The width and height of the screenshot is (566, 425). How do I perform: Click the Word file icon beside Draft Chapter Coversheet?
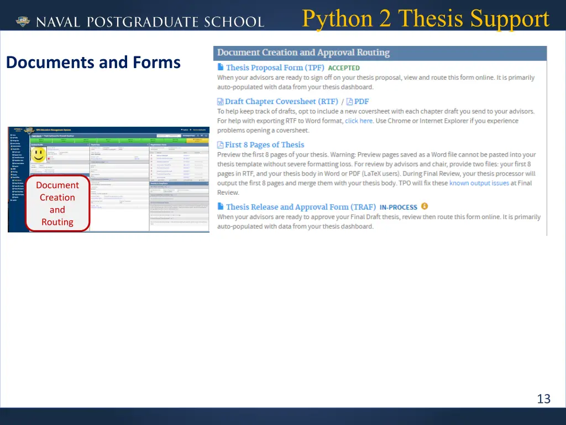pos(220,102)
